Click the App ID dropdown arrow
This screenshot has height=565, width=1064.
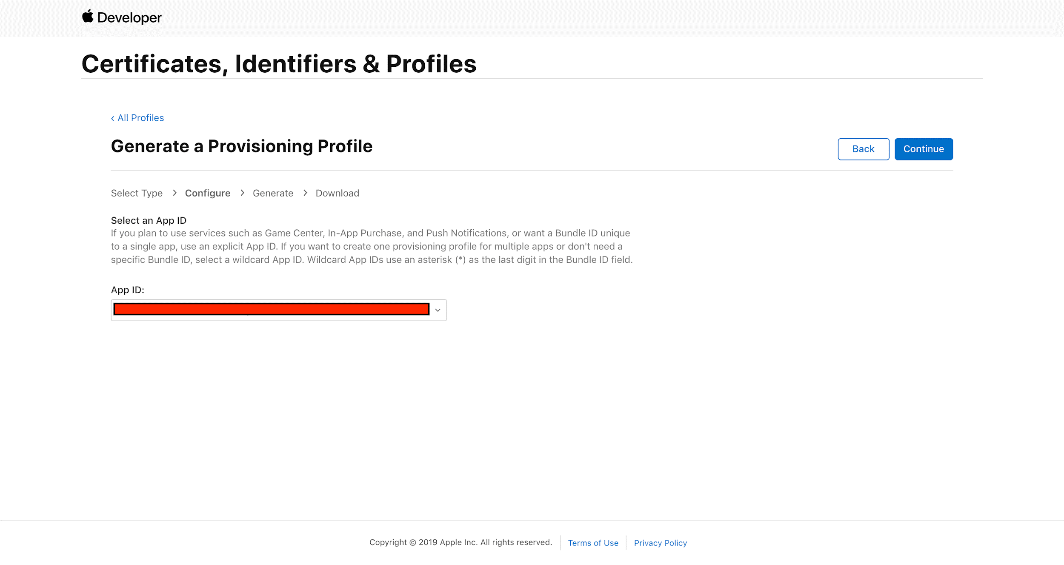pyautogui.click(x=438, y=310)
